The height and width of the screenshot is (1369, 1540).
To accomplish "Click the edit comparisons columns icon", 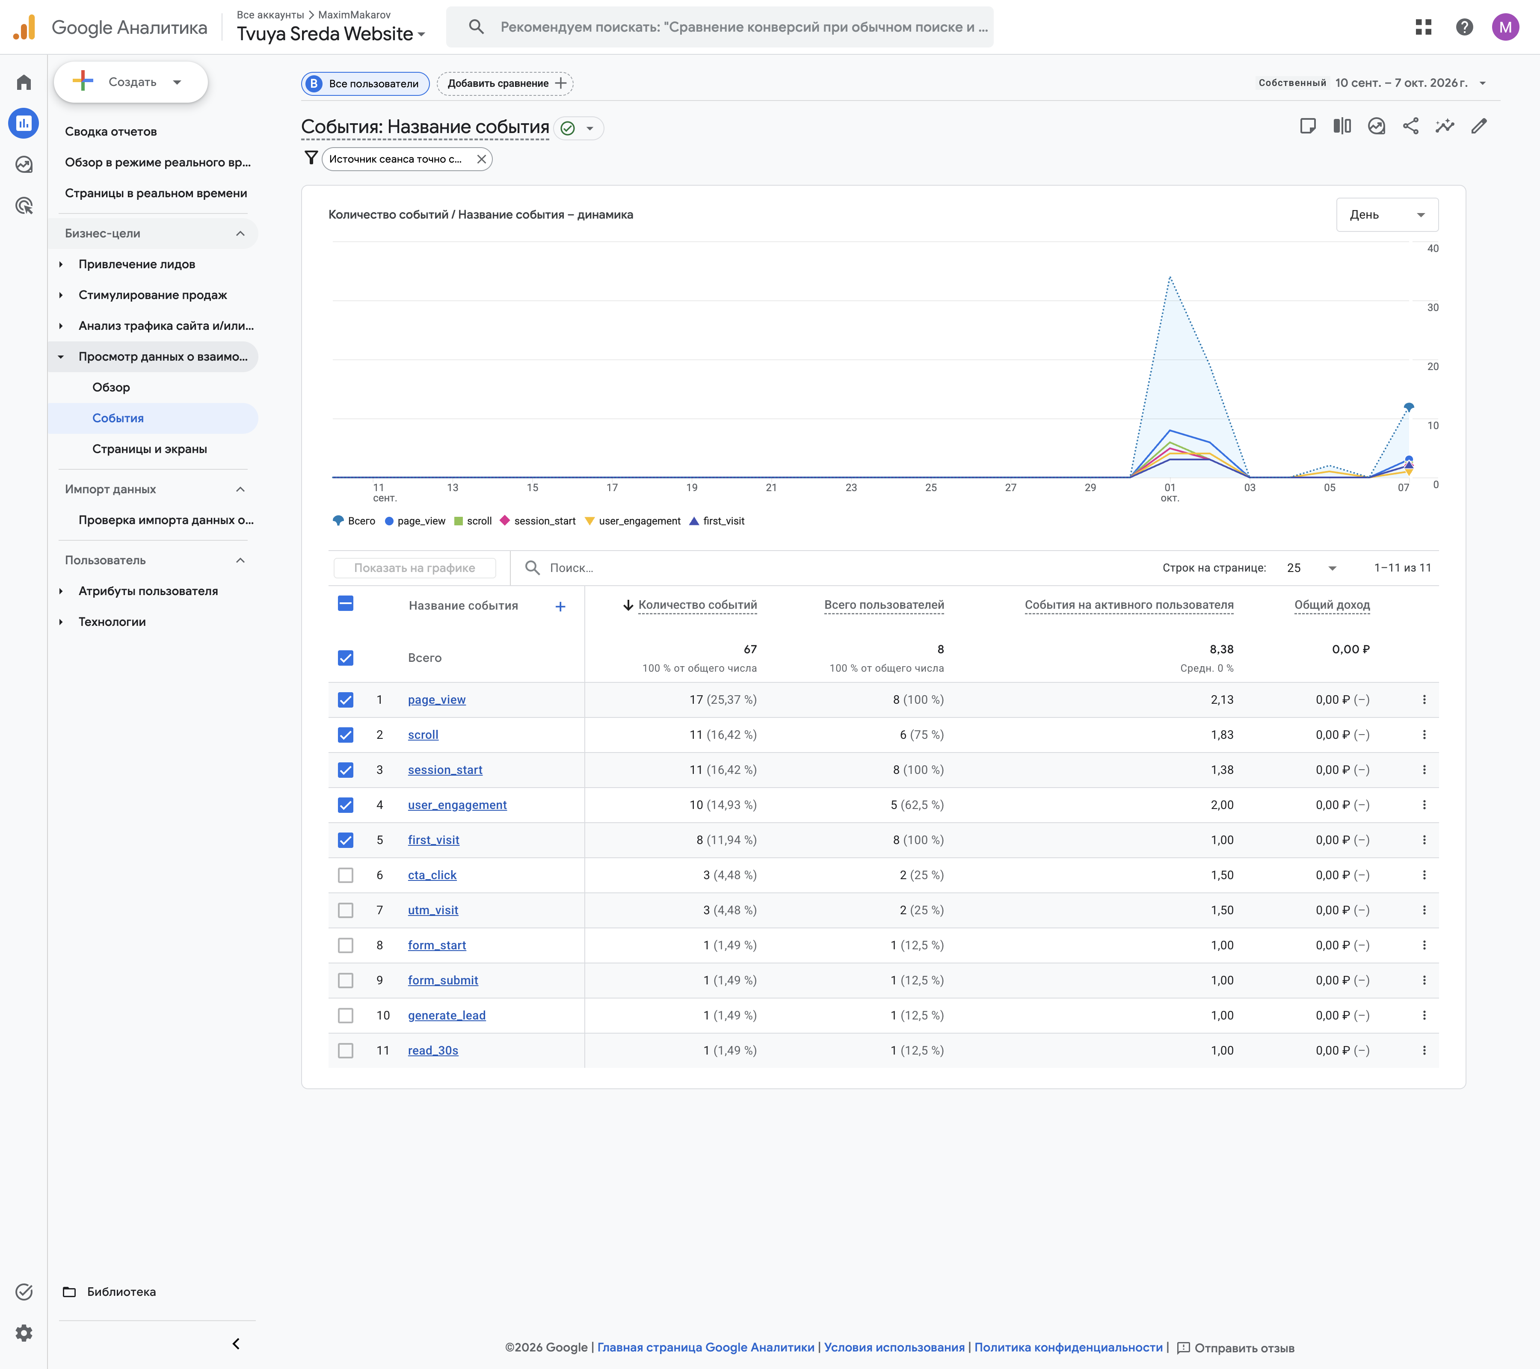I will pos(1342,126).
